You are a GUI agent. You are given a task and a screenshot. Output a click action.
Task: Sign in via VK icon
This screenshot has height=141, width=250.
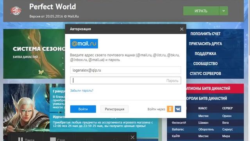pyautogui.click(x=178, y=109)
